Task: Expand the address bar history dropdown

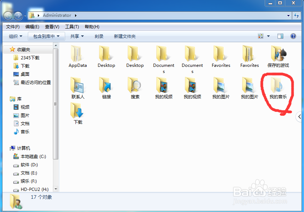Action: pos(288,15)
